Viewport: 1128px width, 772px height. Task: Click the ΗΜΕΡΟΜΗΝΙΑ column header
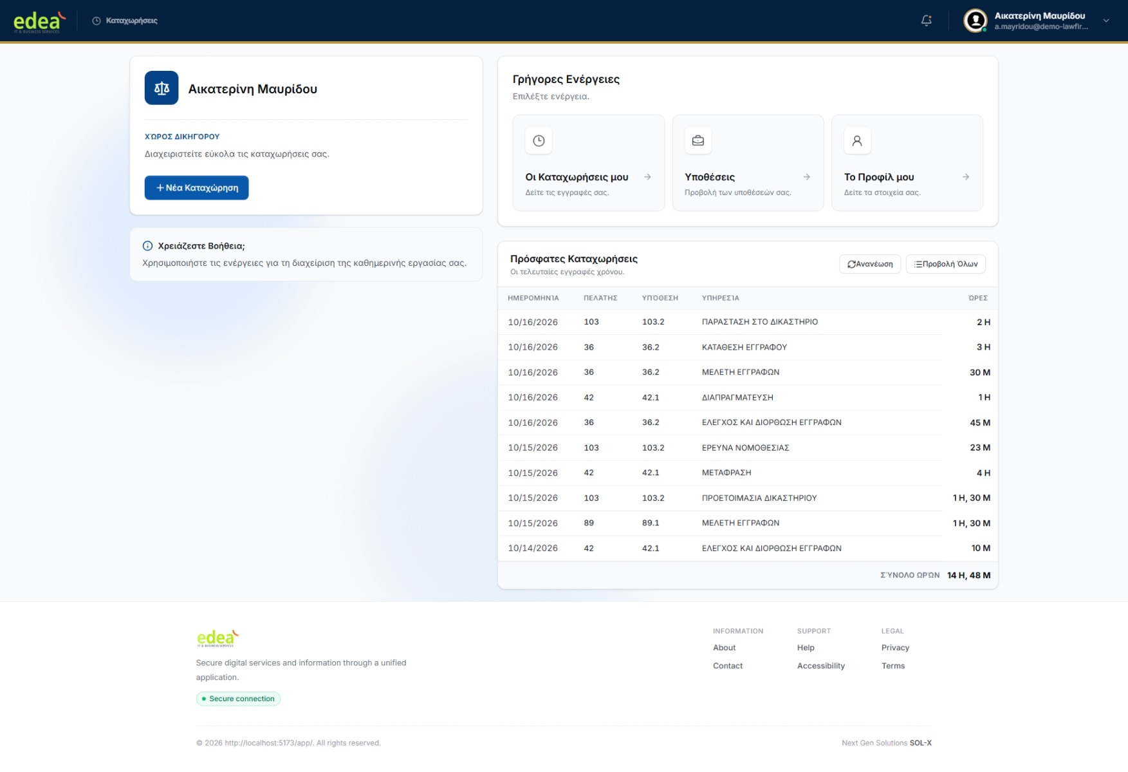click(x=533, y=298)
